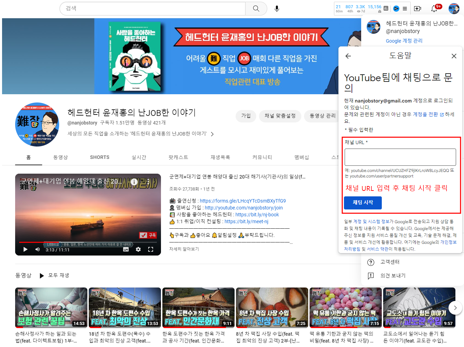This screenshot has width=464, height=347.
Task: Switch to the 커뮤니티 tab
Action: coord(262,158)
